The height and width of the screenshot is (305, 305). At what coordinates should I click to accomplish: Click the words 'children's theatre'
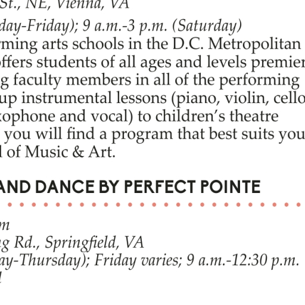tap(217, 116)
